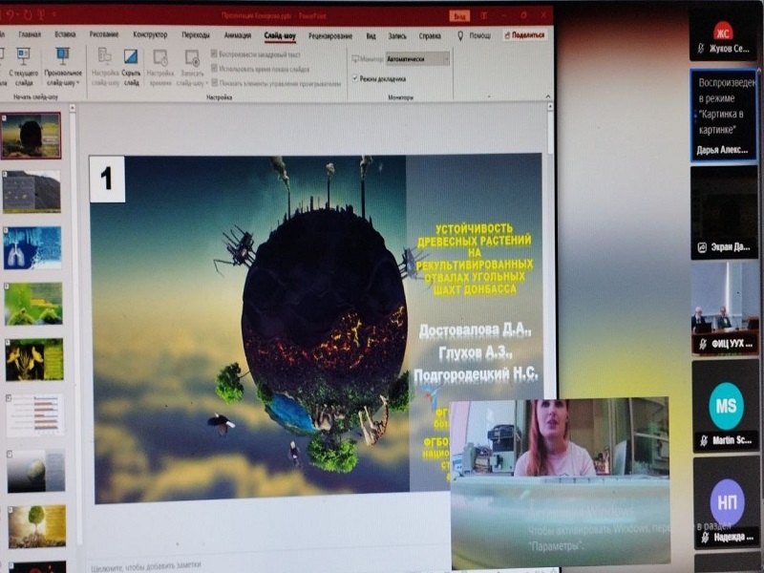764x573 pixels.
Task: Click author name Достовалова Д.А.
Action: (475, 329)
